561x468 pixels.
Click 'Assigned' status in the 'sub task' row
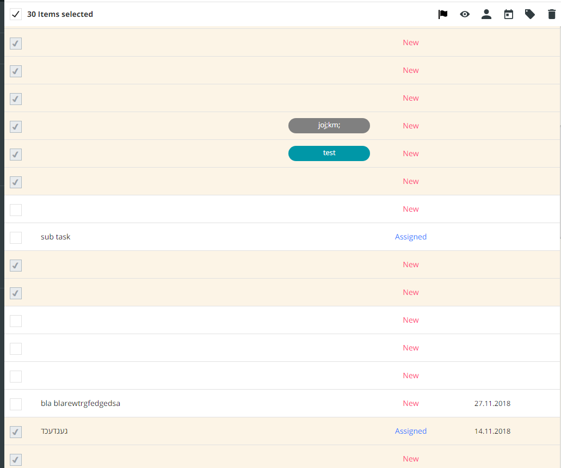[x=411, y=237]
